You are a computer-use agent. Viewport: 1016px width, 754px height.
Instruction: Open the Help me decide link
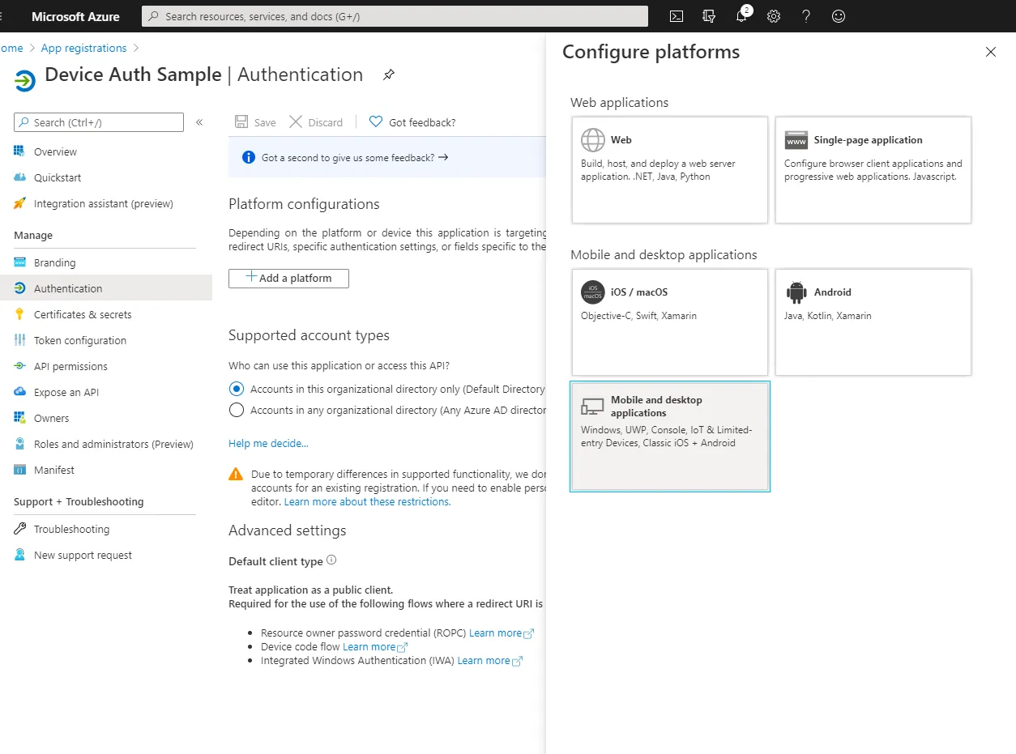(x=268, y=443)
